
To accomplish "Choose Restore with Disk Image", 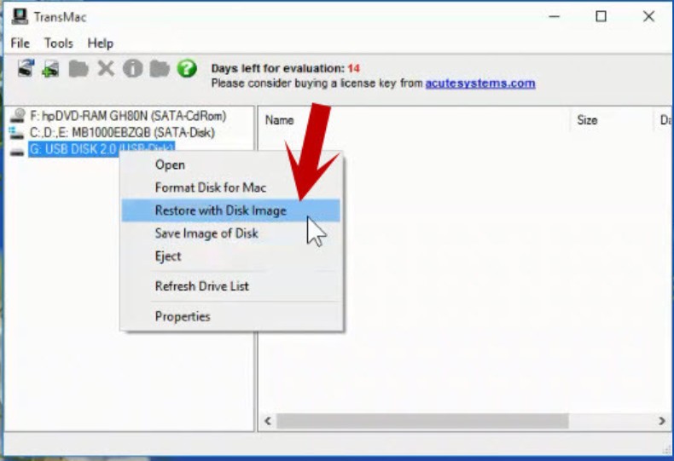I will pyautogui.click(x=220, y=210).
